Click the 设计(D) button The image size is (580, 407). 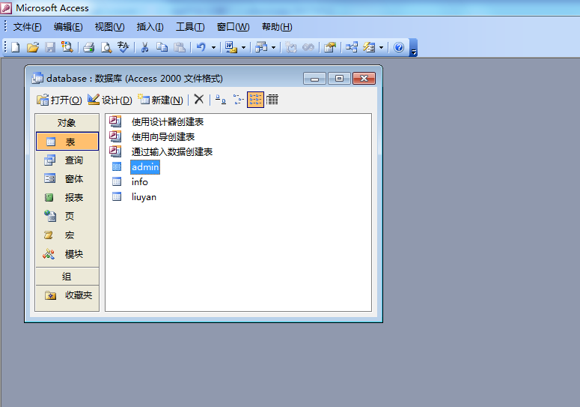(110, 100)
